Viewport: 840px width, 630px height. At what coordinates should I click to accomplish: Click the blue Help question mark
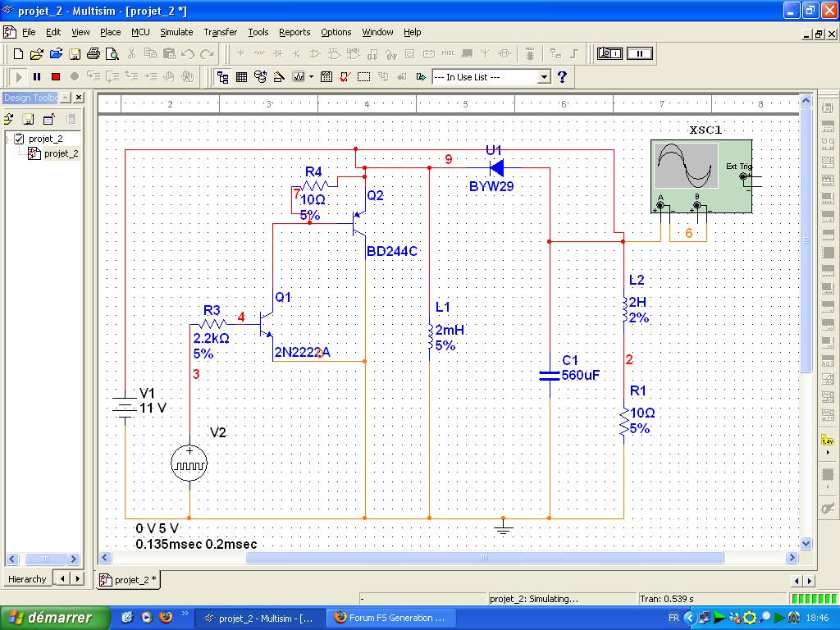click(562, 76)
